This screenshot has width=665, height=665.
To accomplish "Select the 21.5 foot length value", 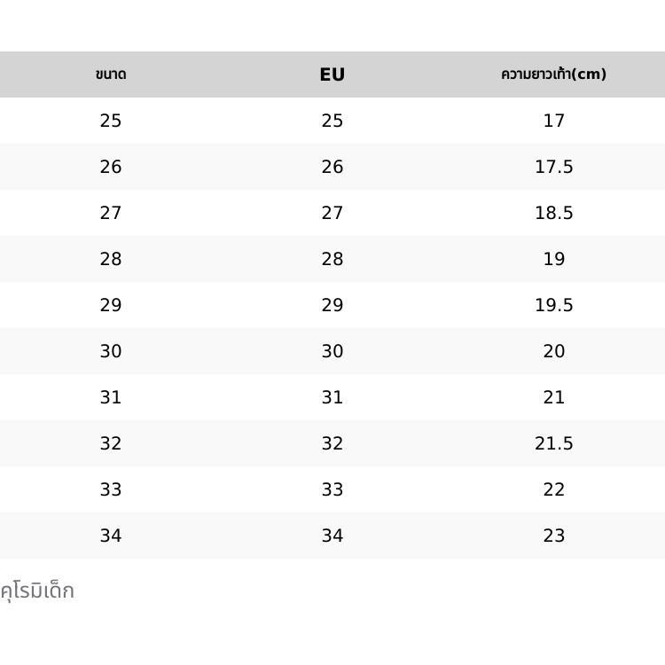I will 553,443.
